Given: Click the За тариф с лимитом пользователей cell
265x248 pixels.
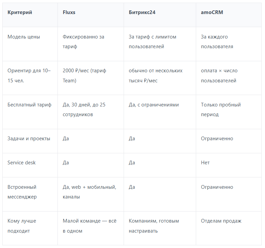Looking at the screenshot, I should pyautogui.click(x=152, y=42).
